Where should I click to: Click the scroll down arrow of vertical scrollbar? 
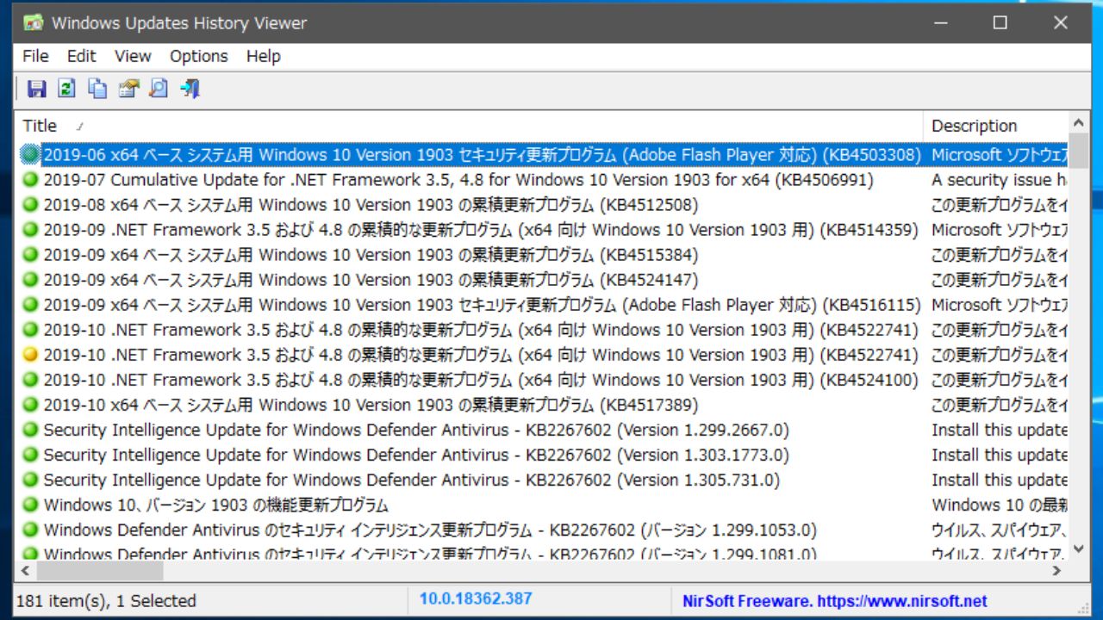point(1079,549)
